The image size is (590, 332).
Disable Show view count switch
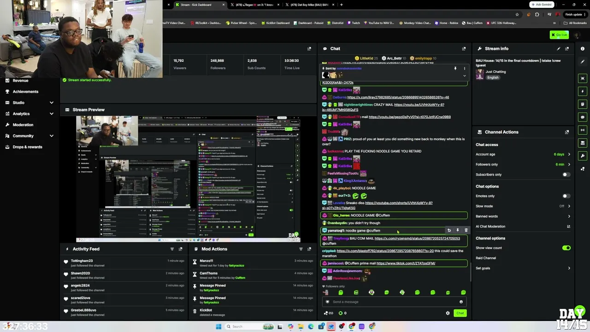[566, 248]
